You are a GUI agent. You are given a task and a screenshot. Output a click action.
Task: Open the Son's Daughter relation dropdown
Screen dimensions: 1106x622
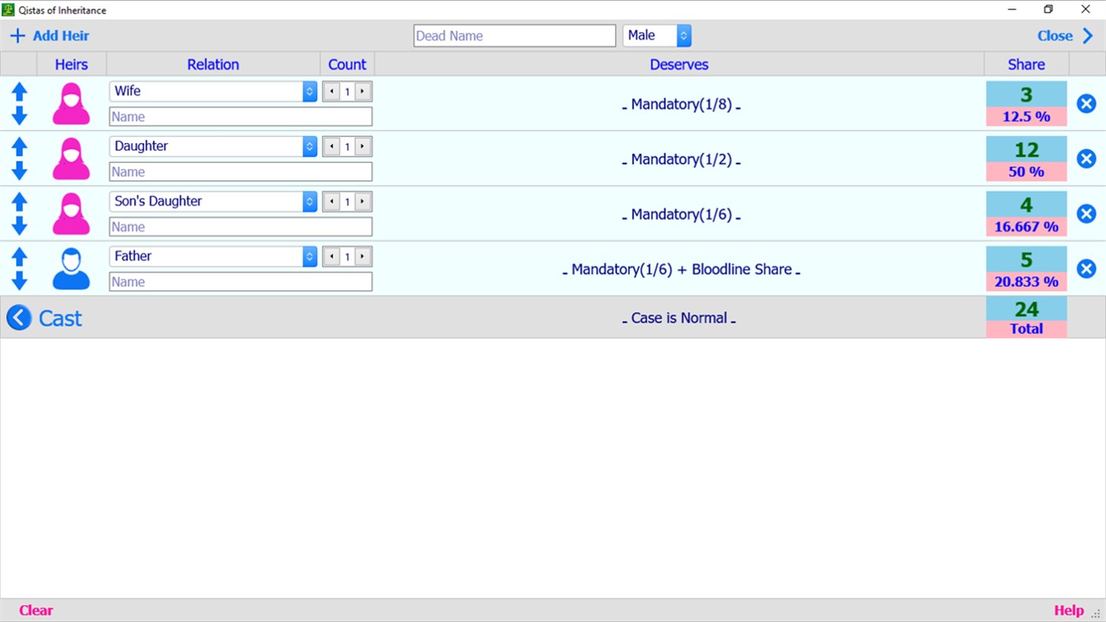click(309, 201)
